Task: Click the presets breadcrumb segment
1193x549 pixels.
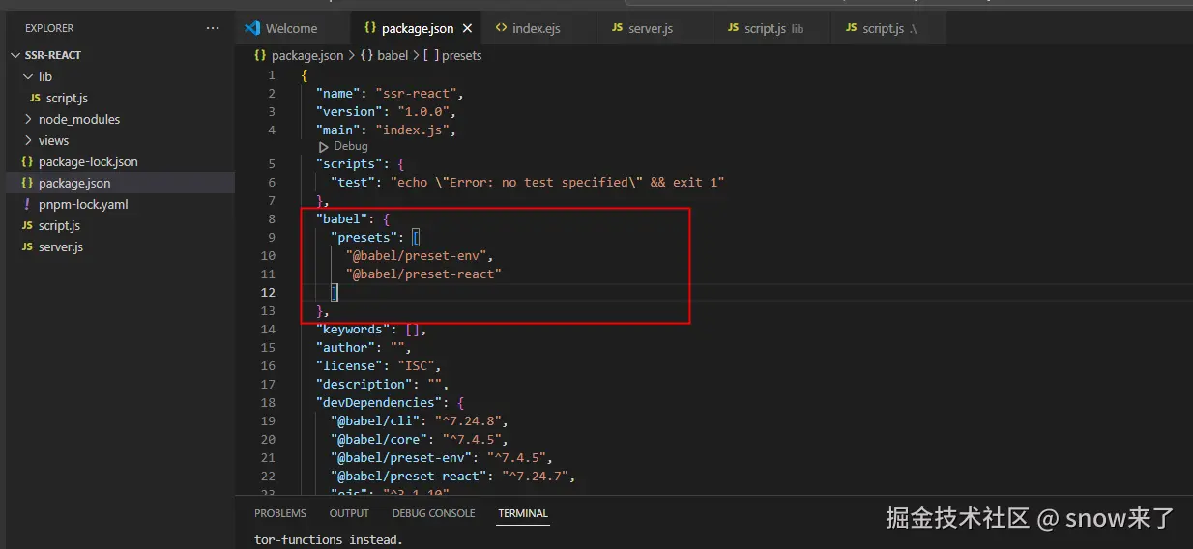Action: coord(461,55)
